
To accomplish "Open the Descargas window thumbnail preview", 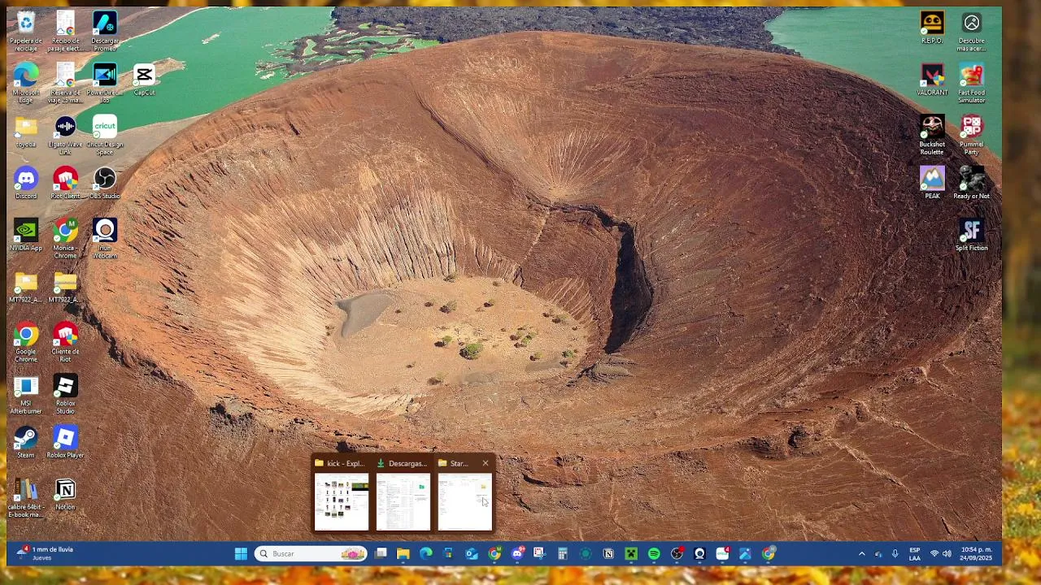I will click(403, 493).
